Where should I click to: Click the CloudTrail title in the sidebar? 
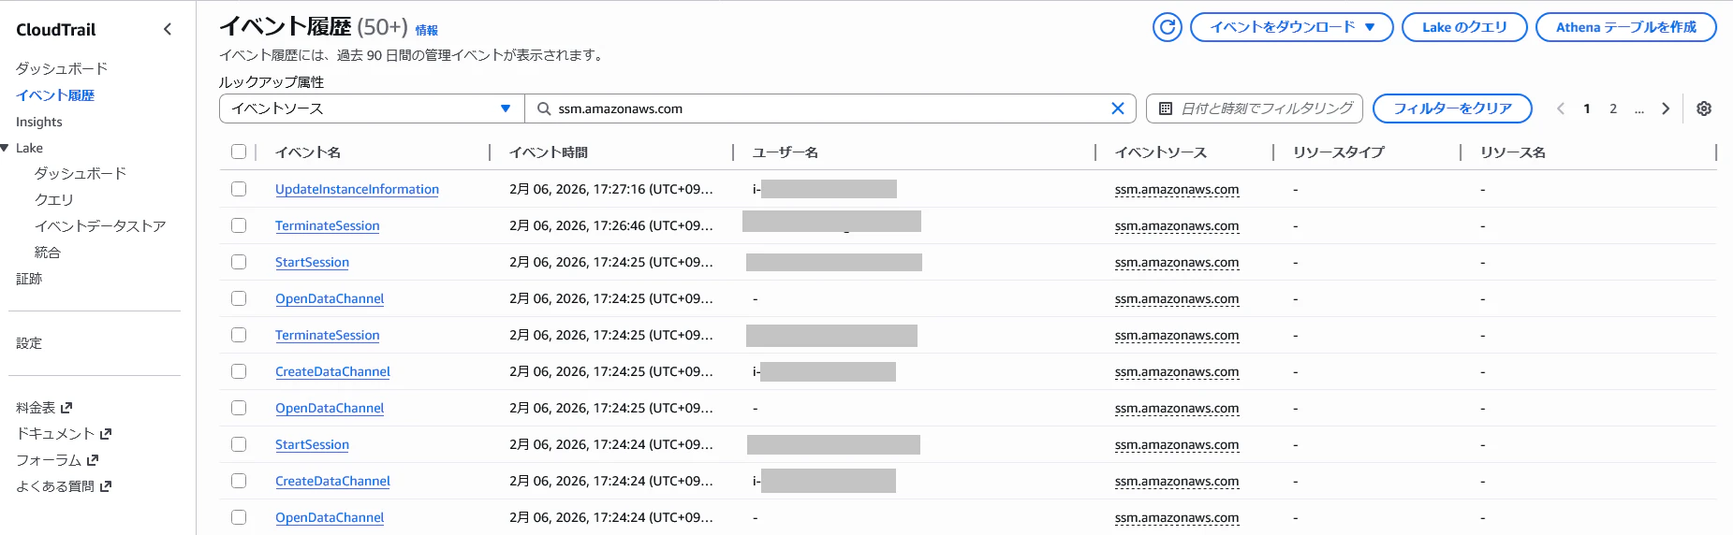[56, 30]
